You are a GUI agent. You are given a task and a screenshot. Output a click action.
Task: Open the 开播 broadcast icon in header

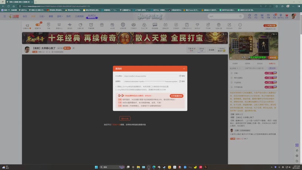[x=268, y=16]
